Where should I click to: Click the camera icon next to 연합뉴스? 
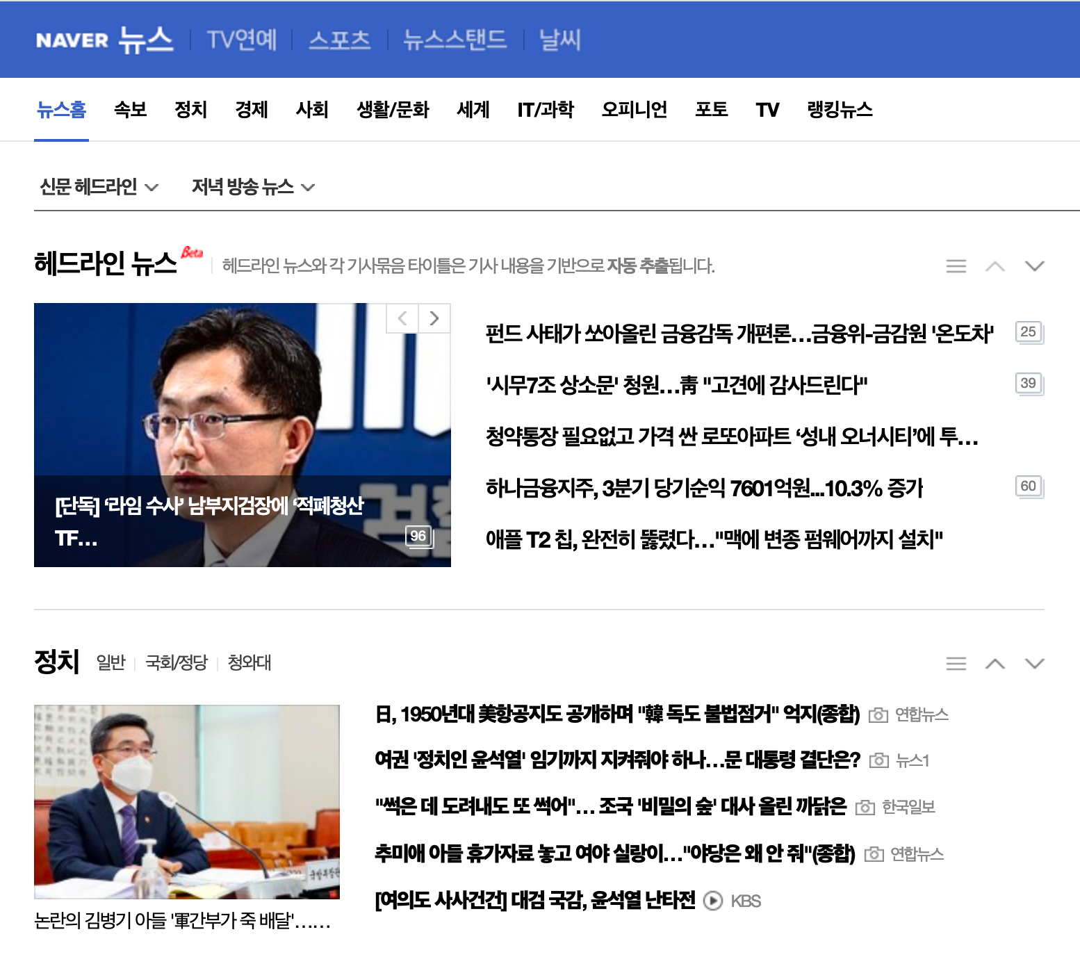(x=878, y=714)
